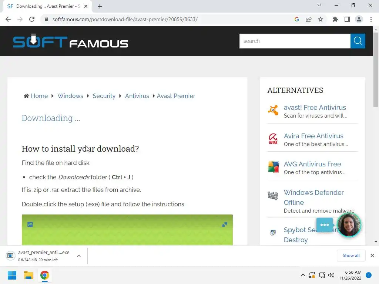Screen dimensions: 379x284
Task: Reload the page with the refresh icon
Action: 32,19
